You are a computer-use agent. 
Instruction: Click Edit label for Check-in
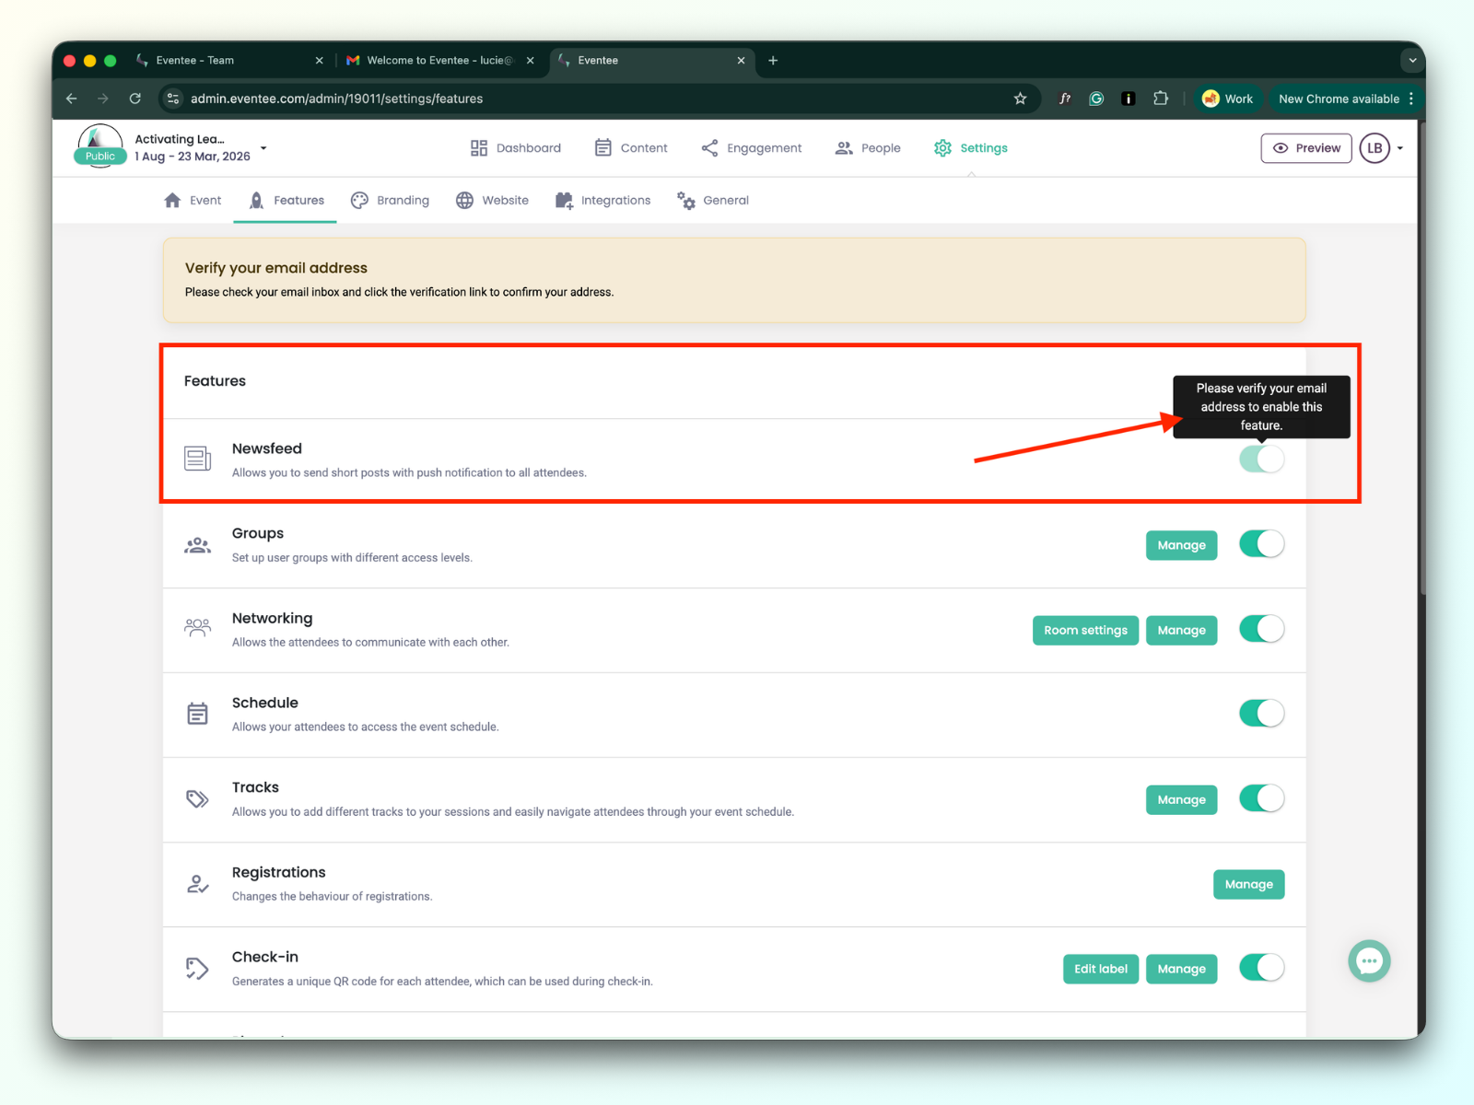point(1101,969)
